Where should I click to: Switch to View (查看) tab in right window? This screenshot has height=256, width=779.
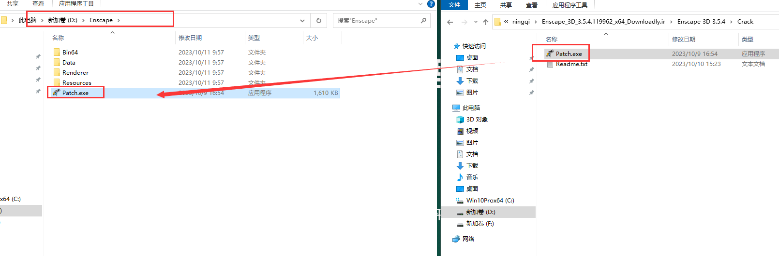(x=532, y=5)
